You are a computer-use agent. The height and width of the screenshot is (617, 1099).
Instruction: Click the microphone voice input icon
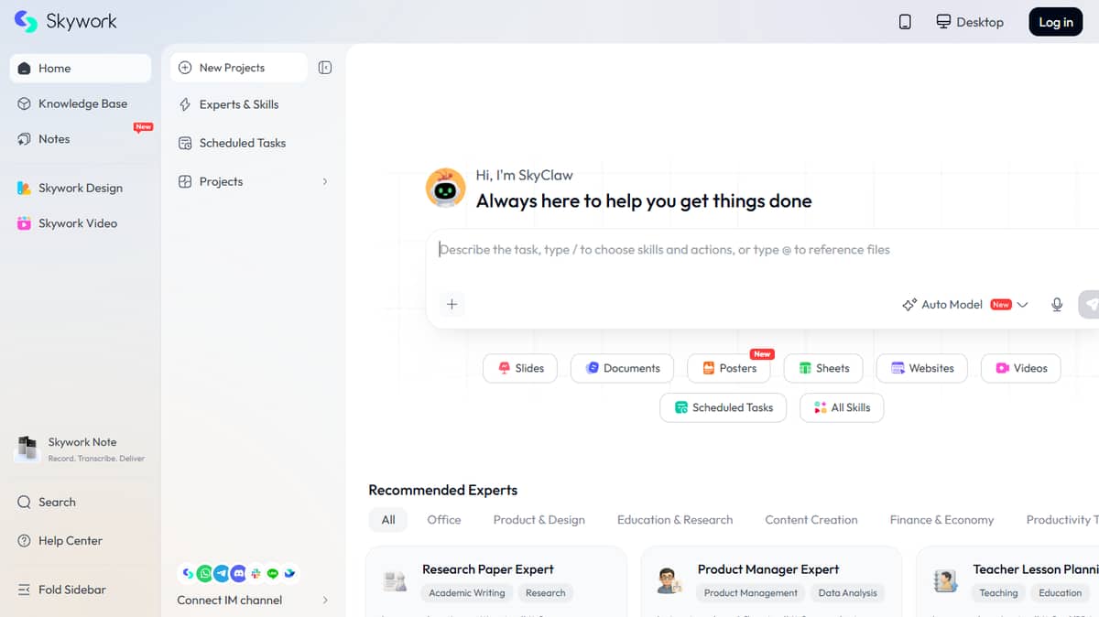[1057, 305]
